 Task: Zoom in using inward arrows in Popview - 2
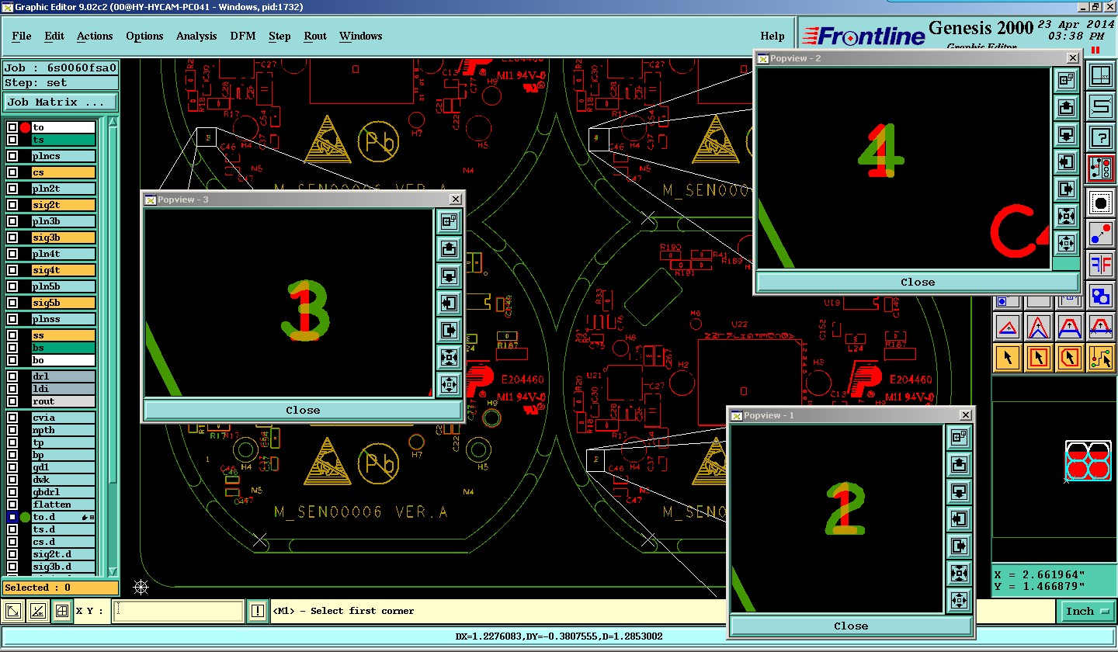click(1066, 216)
